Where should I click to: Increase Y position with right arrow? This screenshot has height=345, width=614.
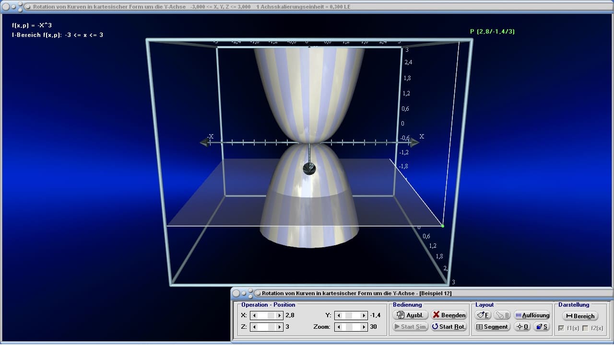[365, 315]
